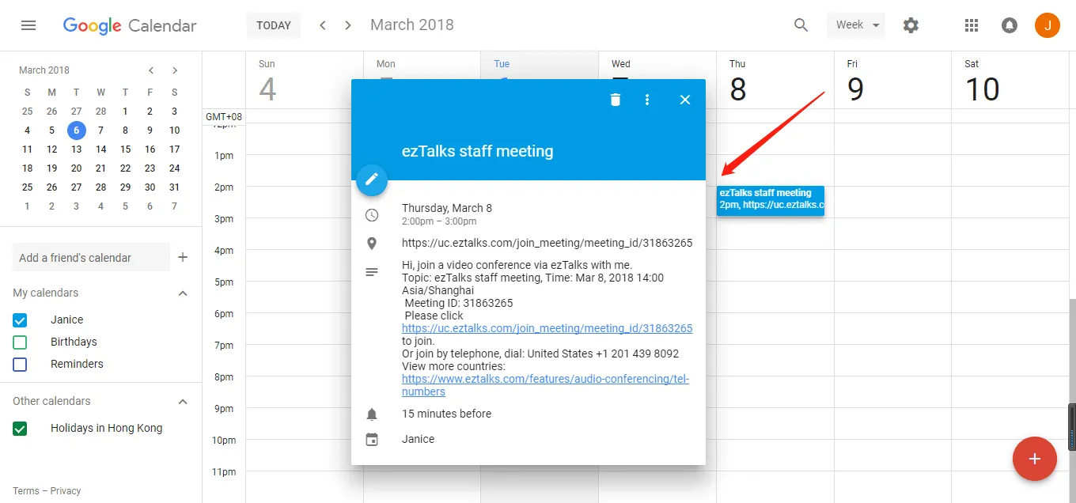Screen dimensions: 1076x503
Task: Click the location pin icon
Action: [x=372, y=244]
